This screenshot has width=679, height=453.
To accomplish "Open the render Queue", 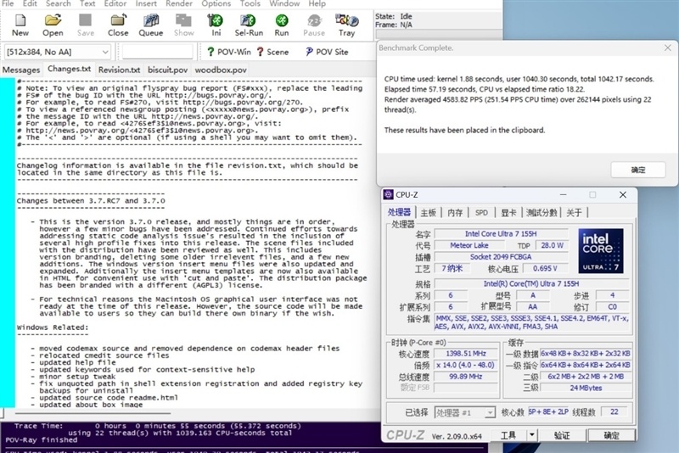I will pos(151,24).
